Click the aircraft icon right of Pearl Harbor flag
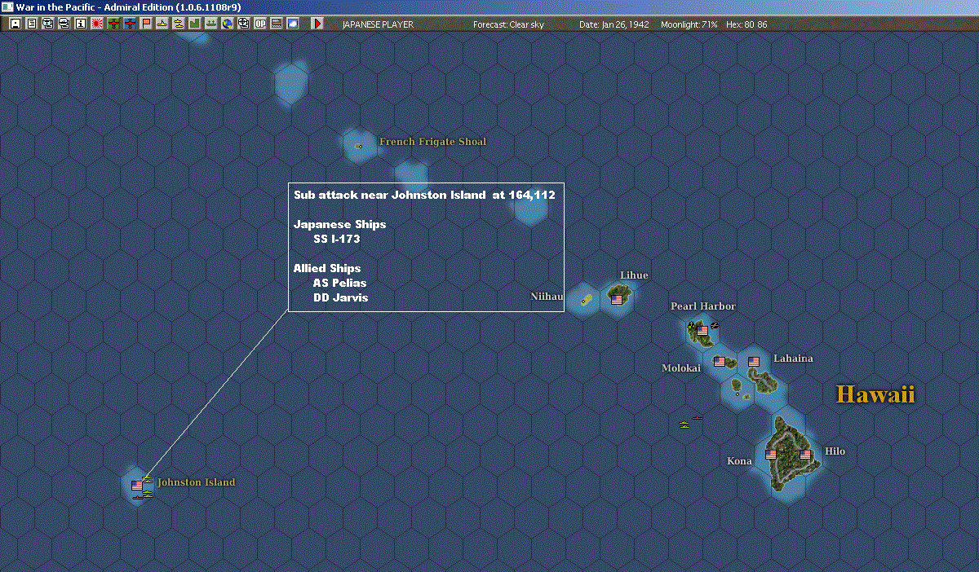Viewport: 979px width, 572px height. coord(714,327)
